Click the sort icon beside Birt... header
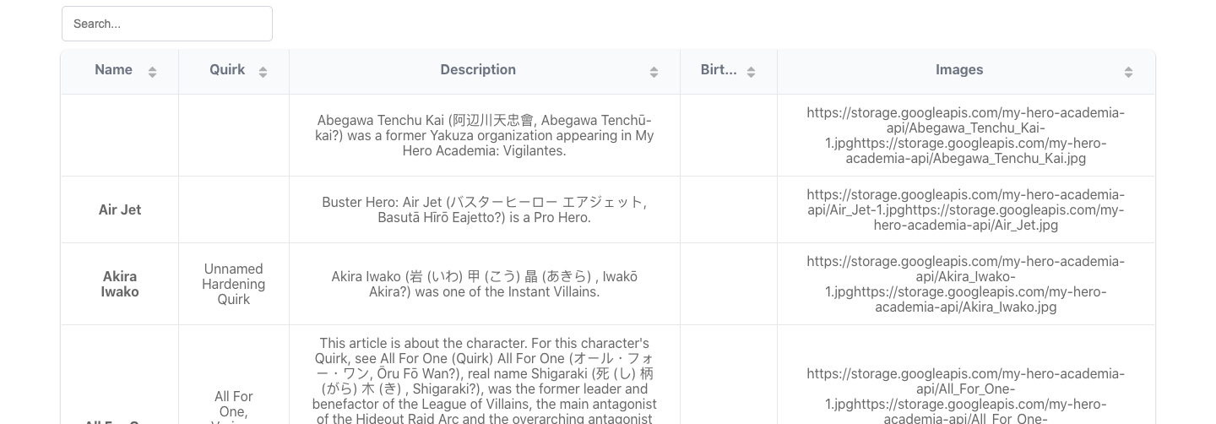 [751, 73]
